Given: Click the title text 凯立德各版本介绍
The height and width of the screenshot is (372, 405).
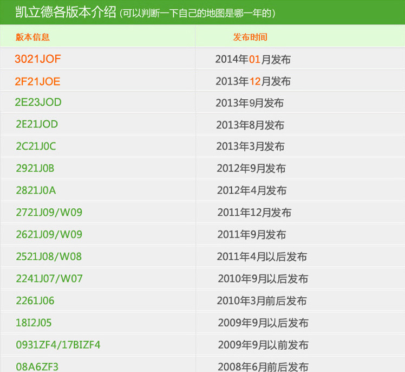Looking at the screenshot, I should pos(66,12).
